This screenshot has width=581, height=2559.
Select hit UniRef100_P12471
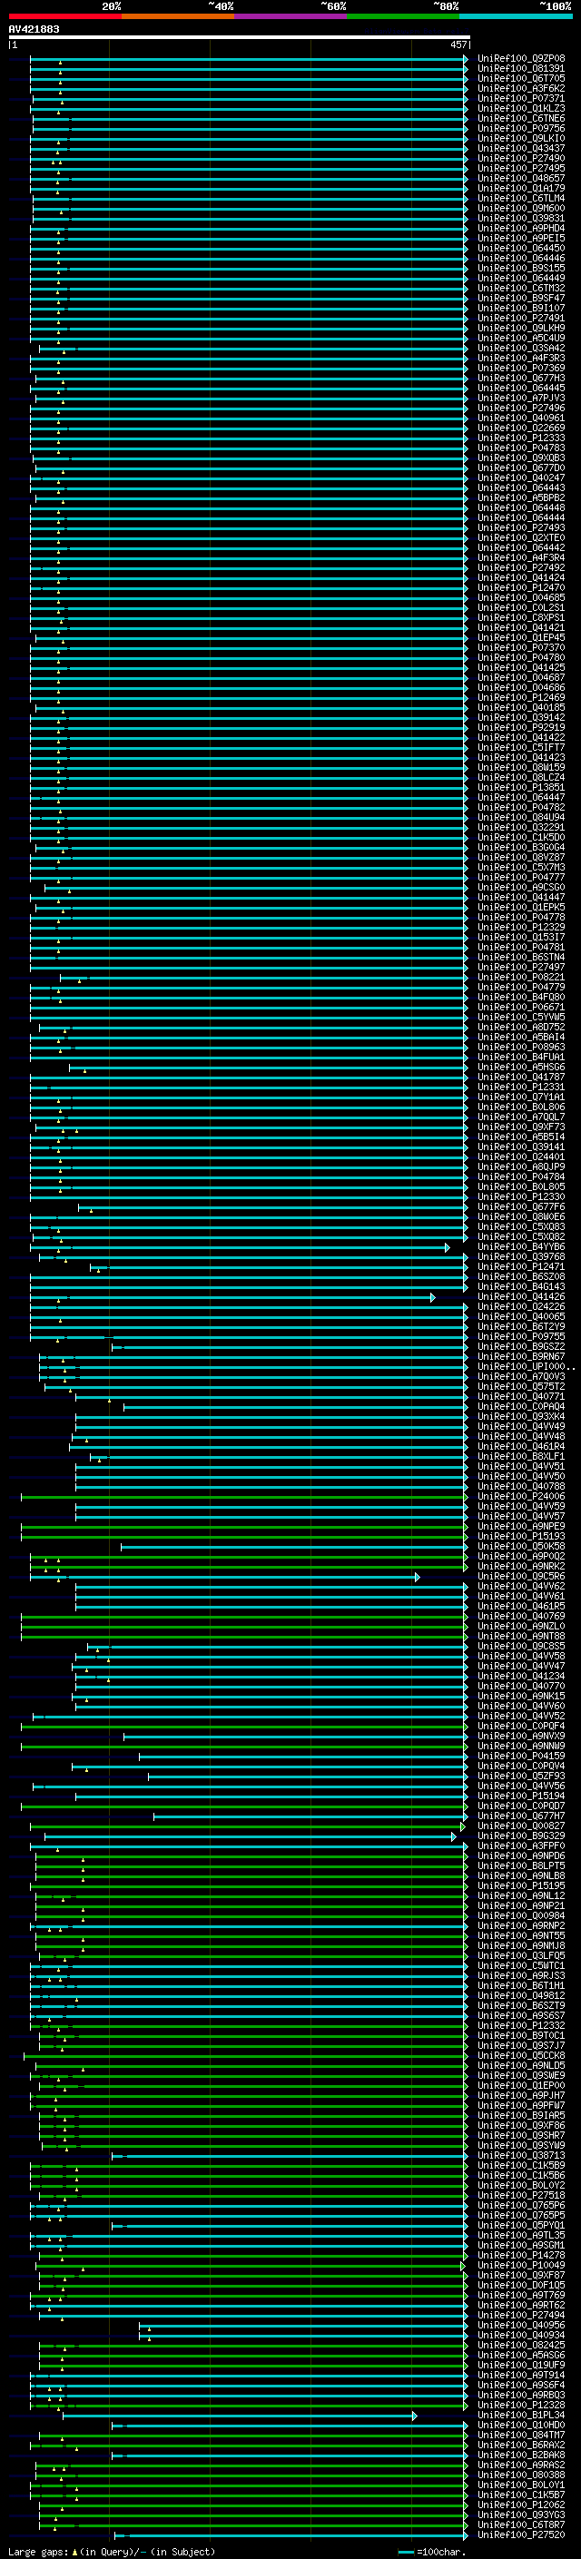[520, 1266]
